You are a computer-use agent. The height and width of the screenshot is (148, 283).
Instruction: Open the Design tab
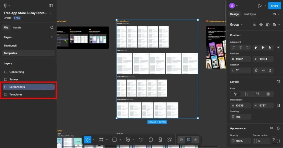(234, 14)
